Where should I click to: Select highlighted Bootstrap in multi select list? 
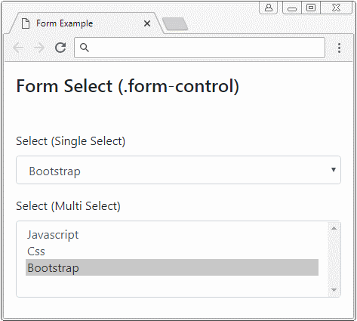tap(172, 267)
